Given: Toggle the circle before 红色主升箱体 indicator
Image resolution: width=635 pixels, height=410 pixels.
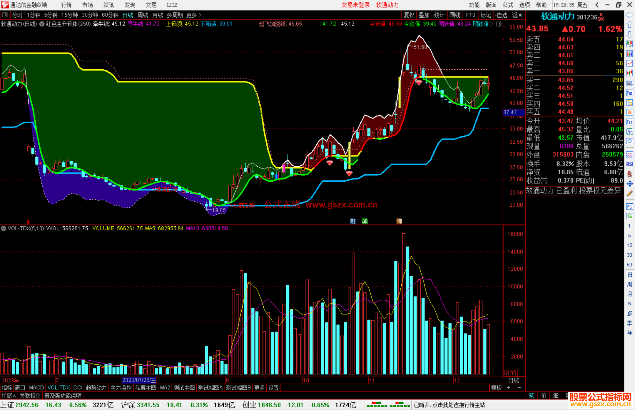Looking at the screenshot, I should (42, 24).
